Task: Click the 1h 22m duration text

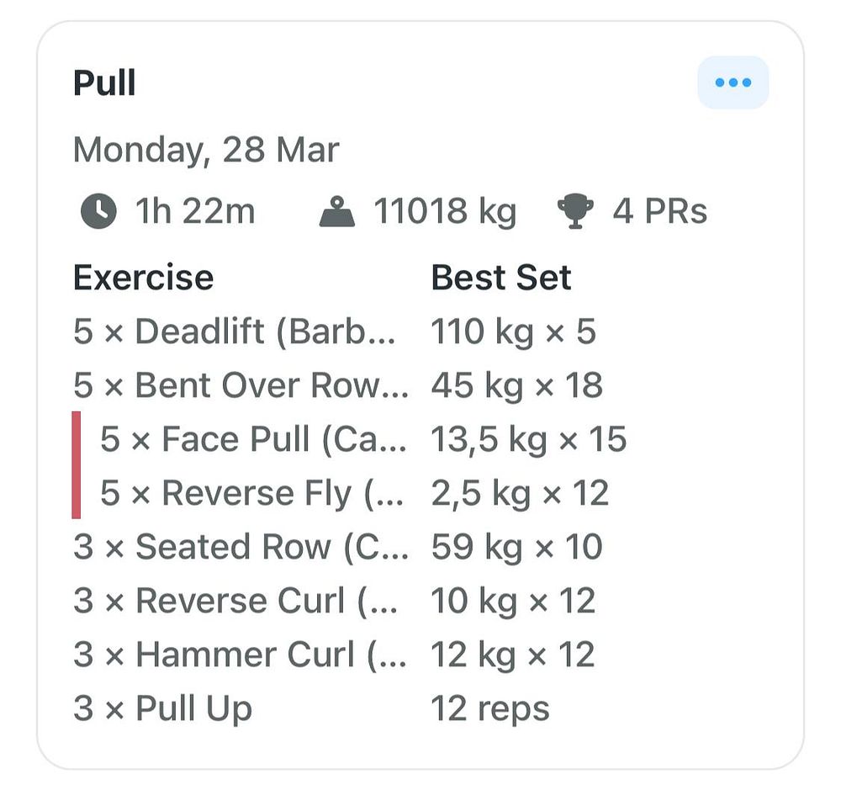Action: [195, 211]
